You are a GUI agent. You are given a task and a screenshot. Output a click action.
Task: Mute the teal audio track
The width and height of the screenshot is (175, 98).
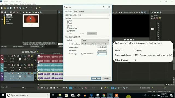(29, 65)
